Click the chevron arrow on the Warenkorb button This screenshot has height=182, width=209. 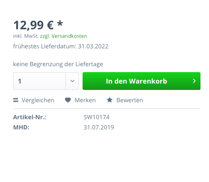coord(194,81)
